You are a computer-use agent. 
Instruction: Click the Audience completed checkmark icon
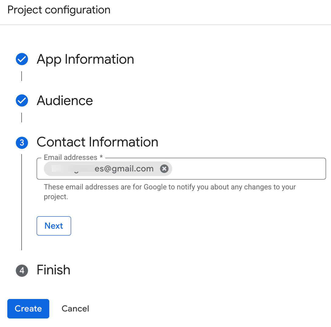point(22,101)
